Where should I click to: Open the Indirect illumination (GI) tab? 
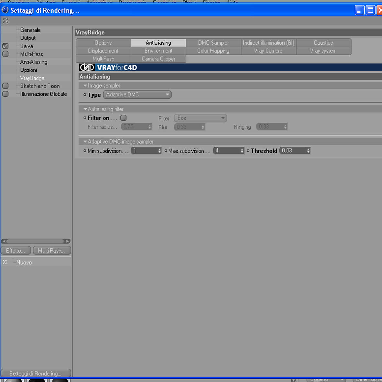(x=268, y=43)
